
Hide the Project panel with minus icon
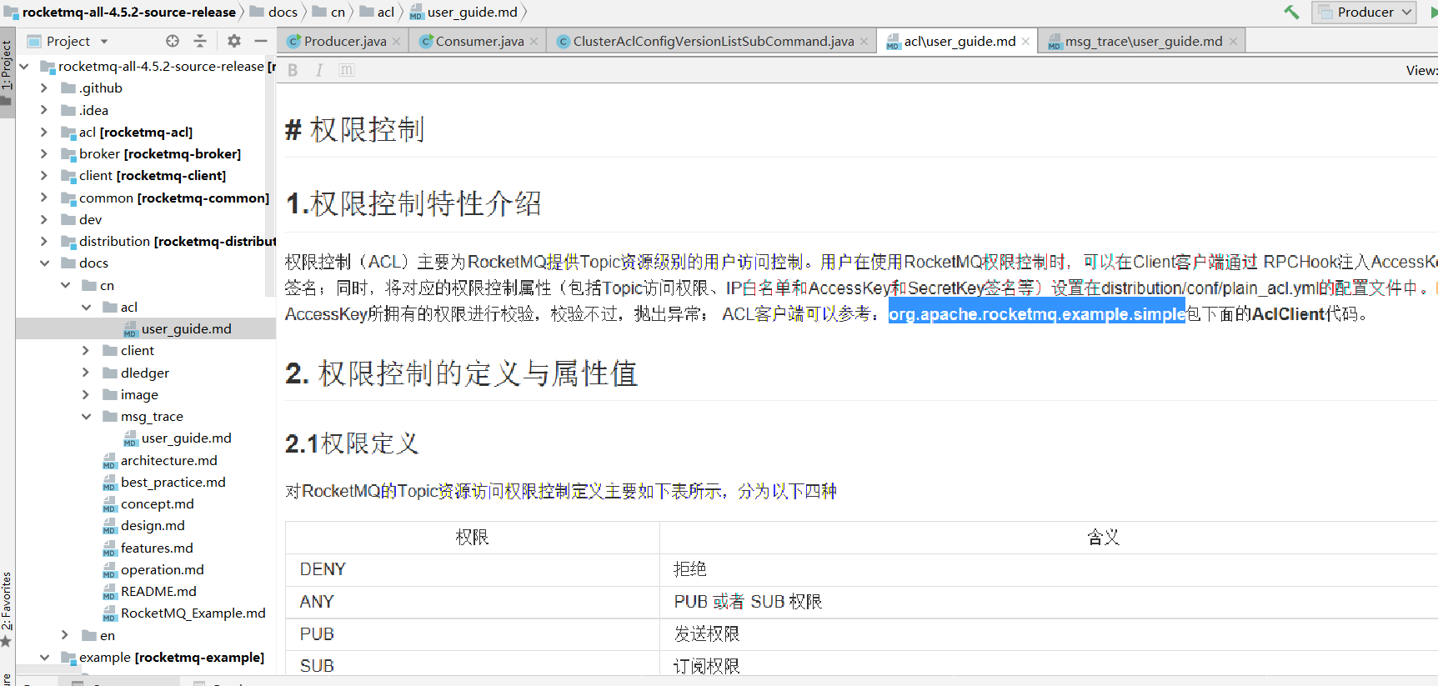tap(261, 41)
